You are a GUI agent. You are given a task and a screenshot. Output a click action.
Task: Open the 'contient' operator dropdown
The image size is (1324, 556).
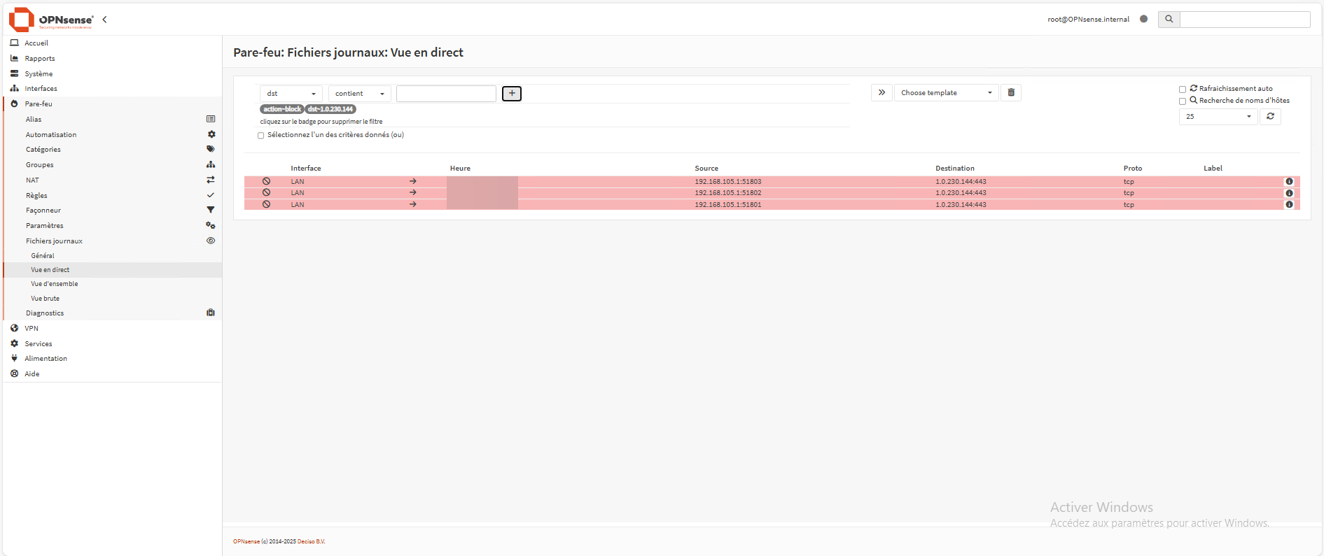pyautogui.click(x=359, y=94)
